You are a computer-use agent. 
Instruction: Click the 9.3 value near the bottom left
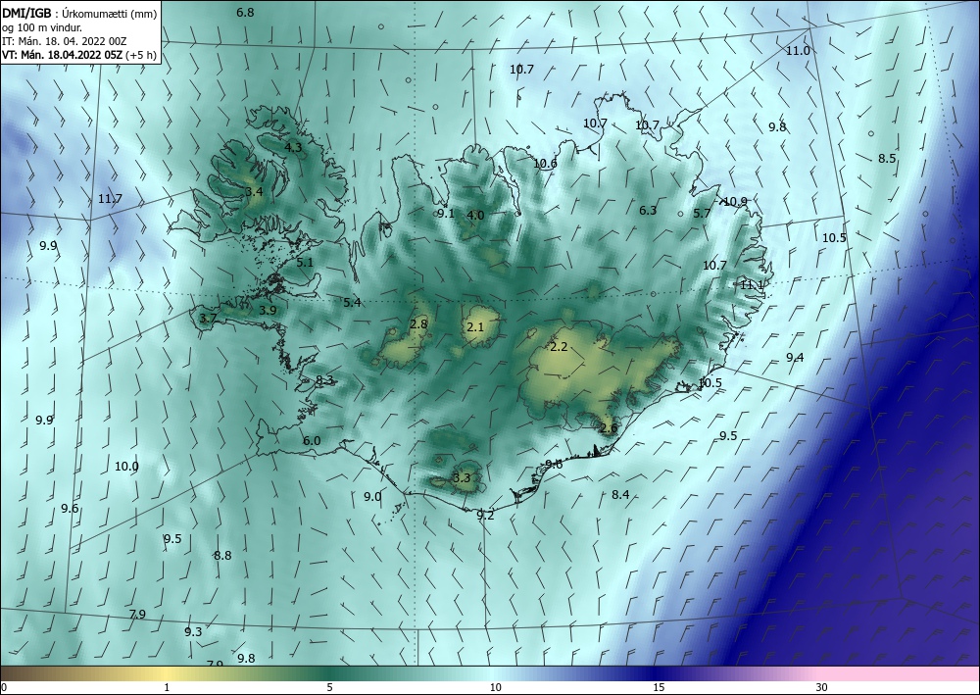tap(193, 632)
